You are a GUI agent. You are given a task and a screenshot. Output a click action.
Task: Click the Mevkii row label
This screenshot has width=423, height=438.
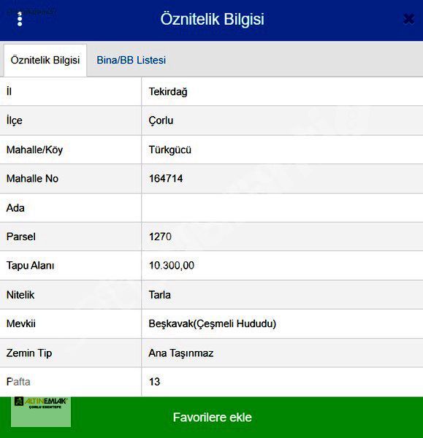21,323
